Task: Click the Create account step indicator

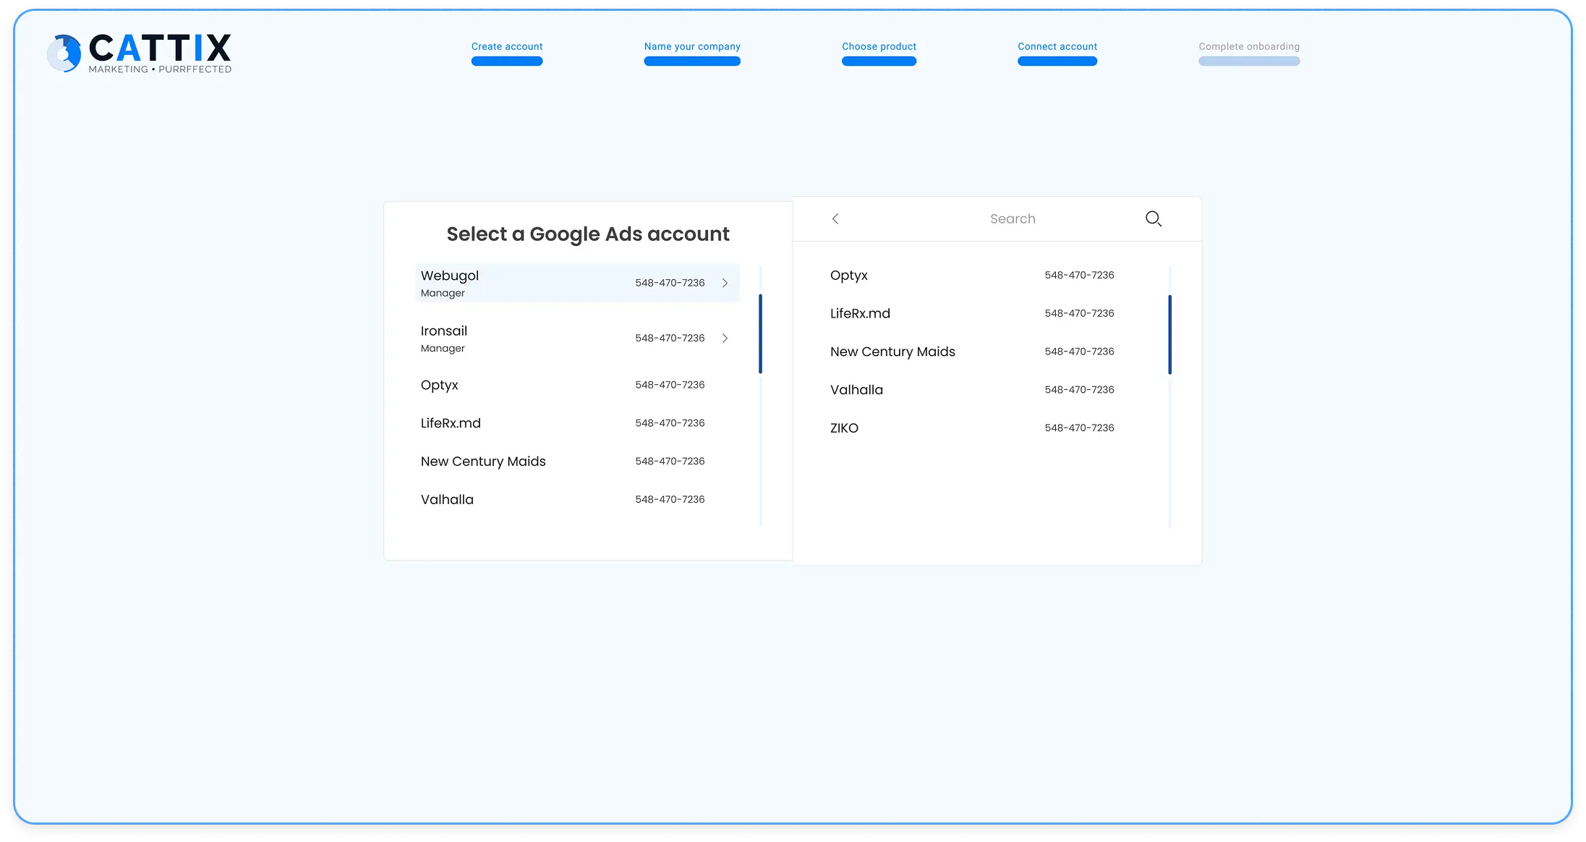Action: [x=506, y=46]
